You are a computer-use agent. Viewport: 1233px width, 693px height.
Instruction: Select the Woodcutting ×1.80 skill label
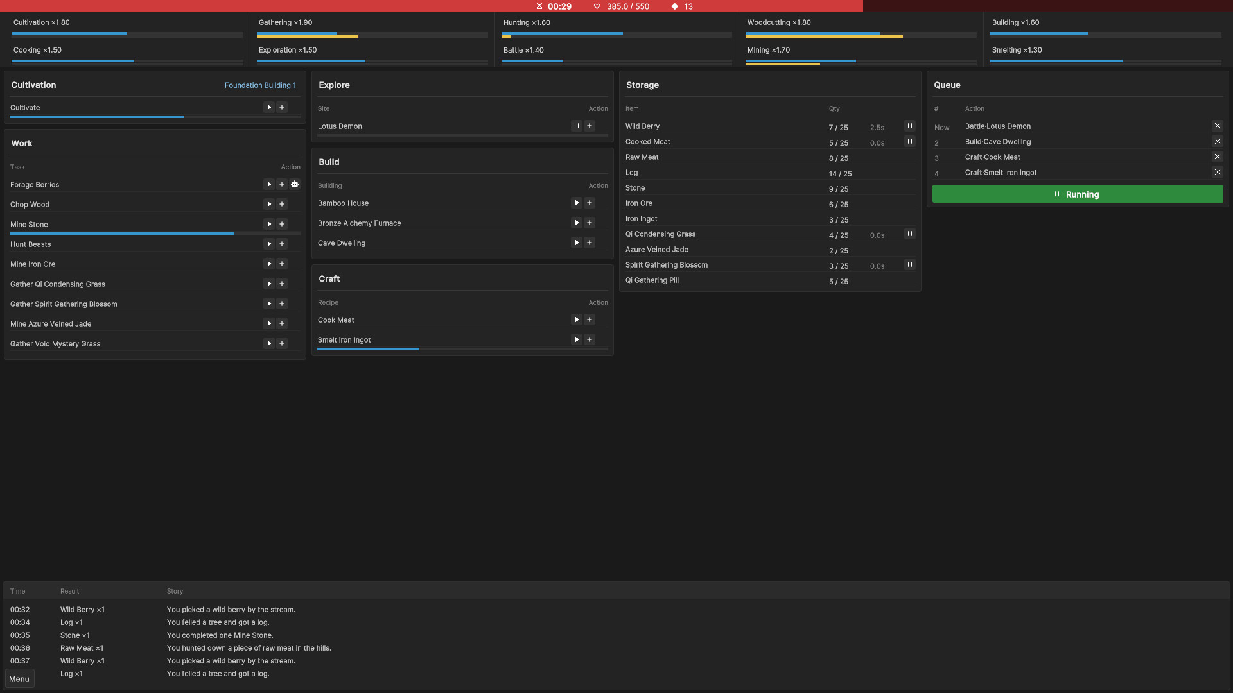coord(779,22)
